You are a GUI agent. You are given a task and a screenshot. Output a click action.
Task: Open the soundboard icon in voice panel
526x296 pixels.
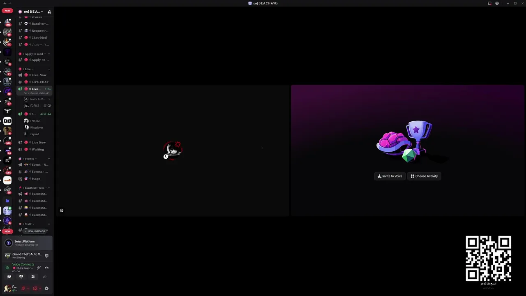pos(44,277)
